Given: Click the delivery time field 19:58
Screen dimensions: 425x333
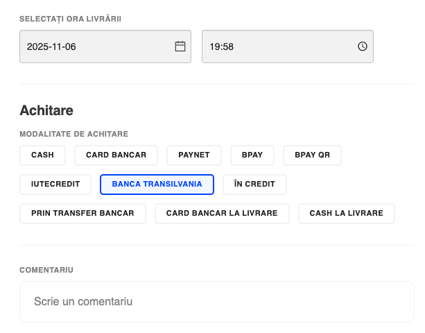Looking at the screenshot, I should tap(277, 46).
